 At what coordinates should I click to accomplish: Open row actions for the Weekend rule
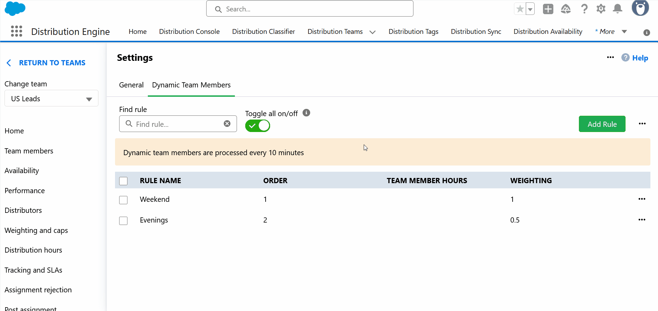coord(642,199)
